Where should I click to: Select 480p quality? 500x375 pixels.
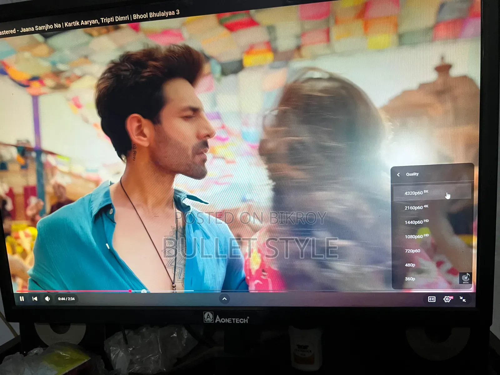click(432, 265)
